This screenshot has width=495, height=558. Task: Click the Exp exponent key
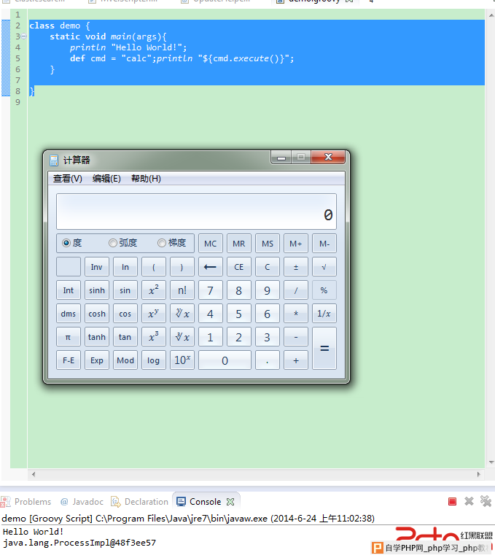point(97,360)
